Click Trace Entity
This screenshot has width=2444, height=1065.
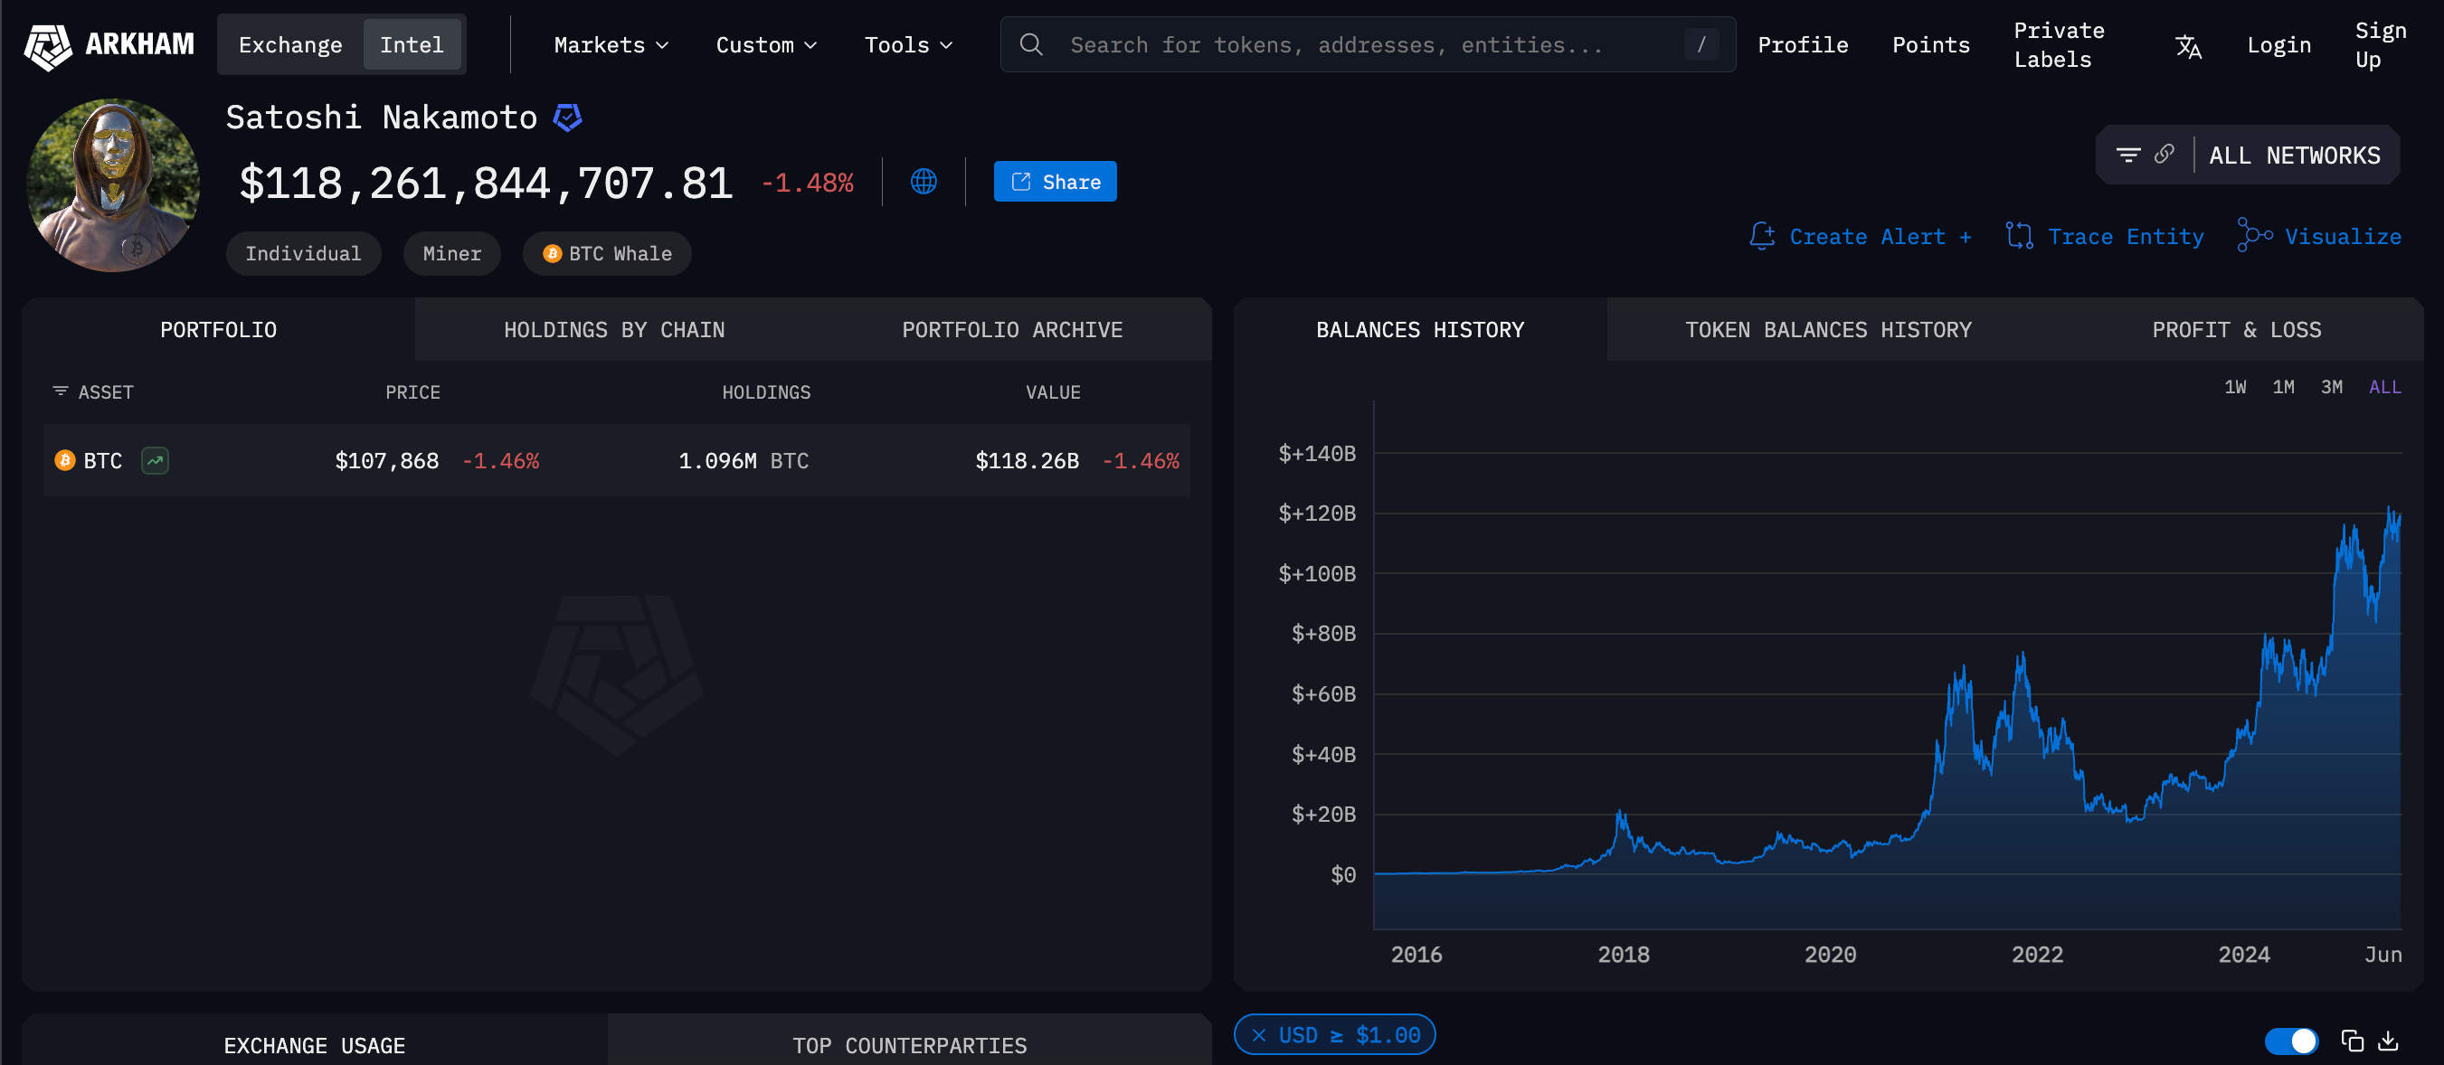click(2104, 236)
